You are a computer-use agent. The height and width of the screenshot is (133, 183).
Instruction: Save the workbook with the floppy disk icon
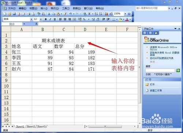(x=14, y=14)
